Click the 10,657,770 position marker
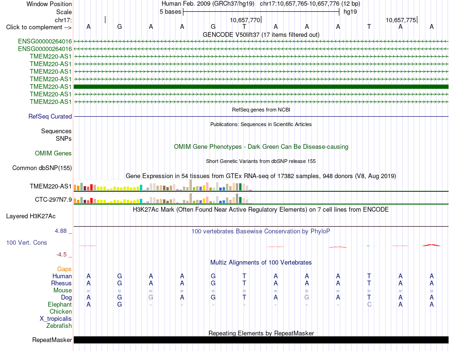This screenshot has height=351, width=449. (245, 20)
